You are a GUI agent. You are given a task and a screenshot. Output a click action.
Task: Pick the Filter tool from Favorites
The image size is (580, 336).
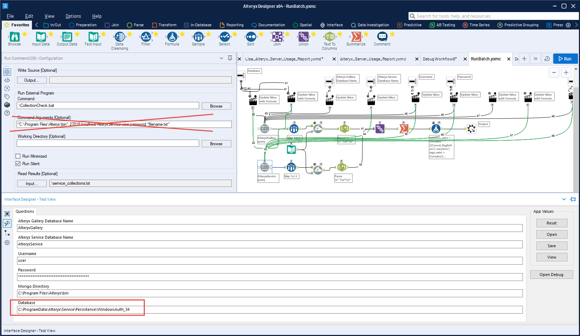pos(146,37)
